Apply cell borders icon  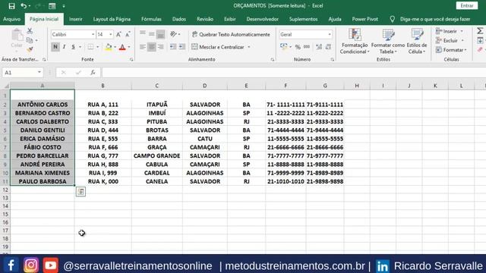(x=90, y=47)
